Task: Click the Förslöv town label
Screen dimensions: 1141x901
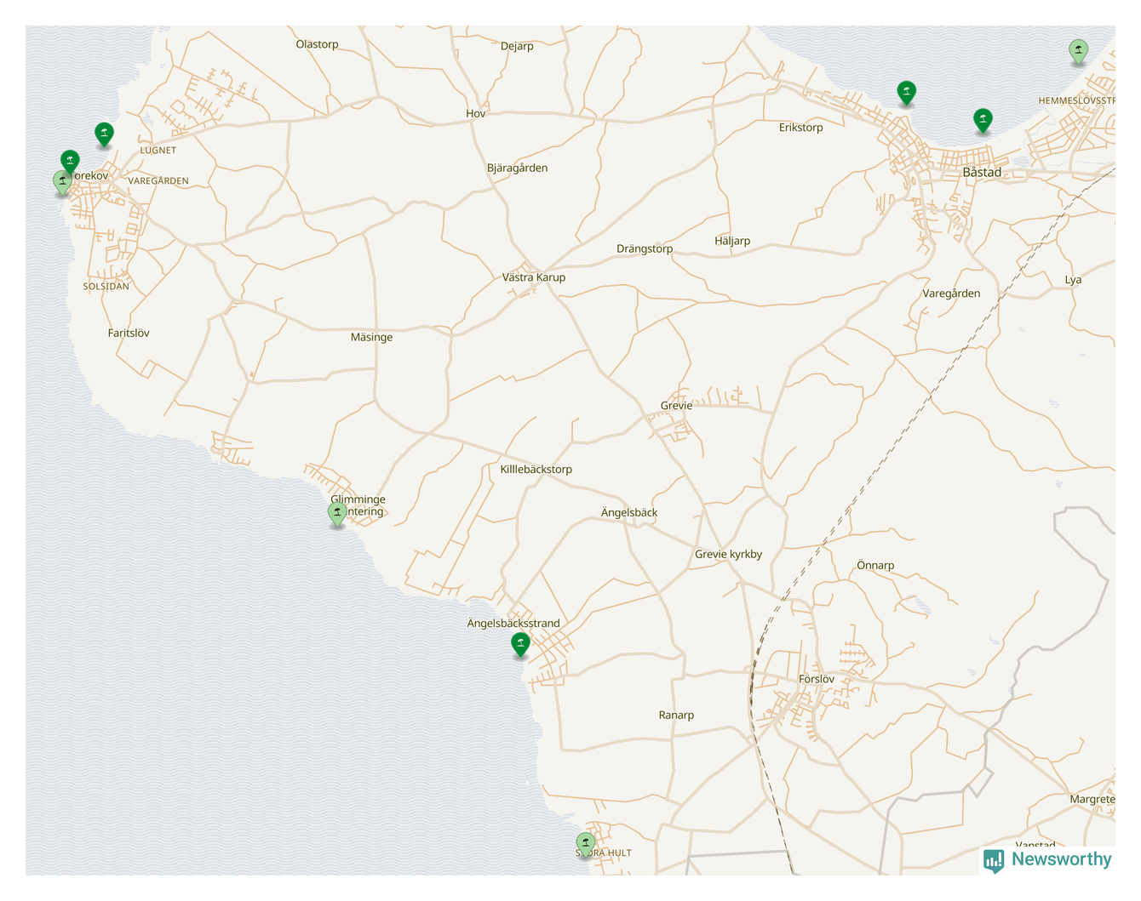Action: click(x=817, y=679)
